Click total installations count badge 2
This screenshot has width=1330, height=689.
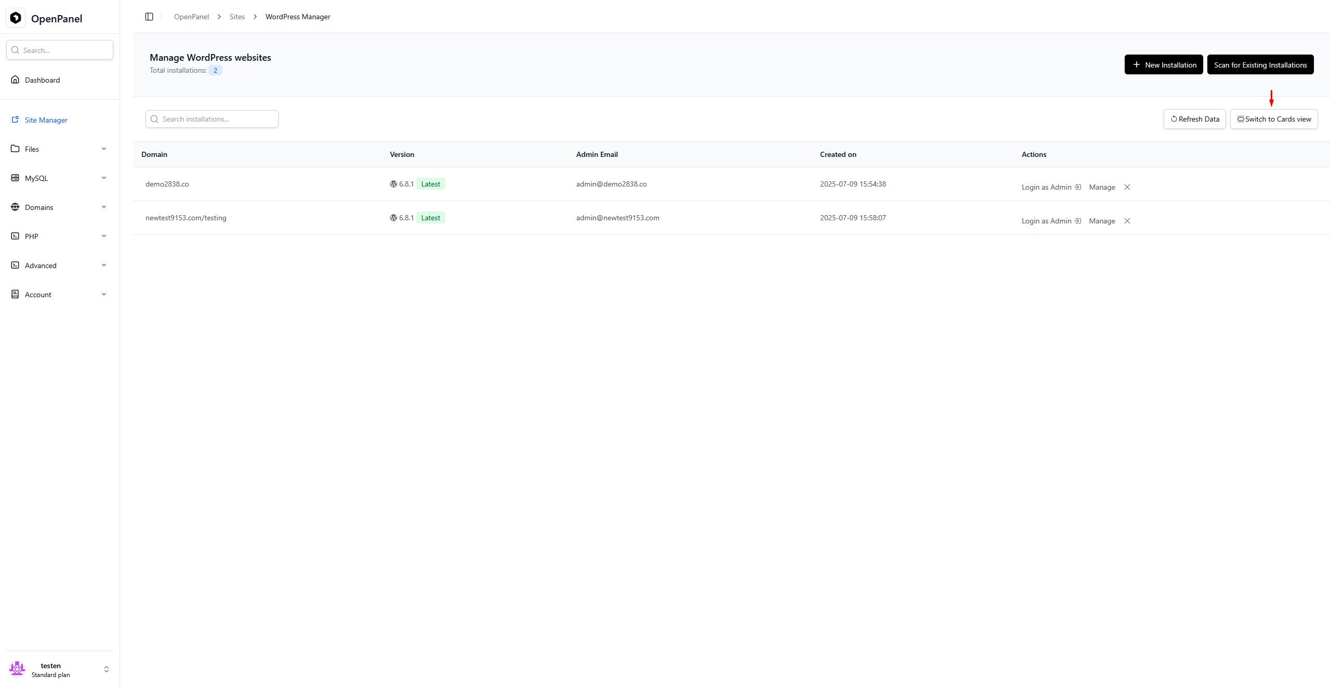(x=216, y=70)
